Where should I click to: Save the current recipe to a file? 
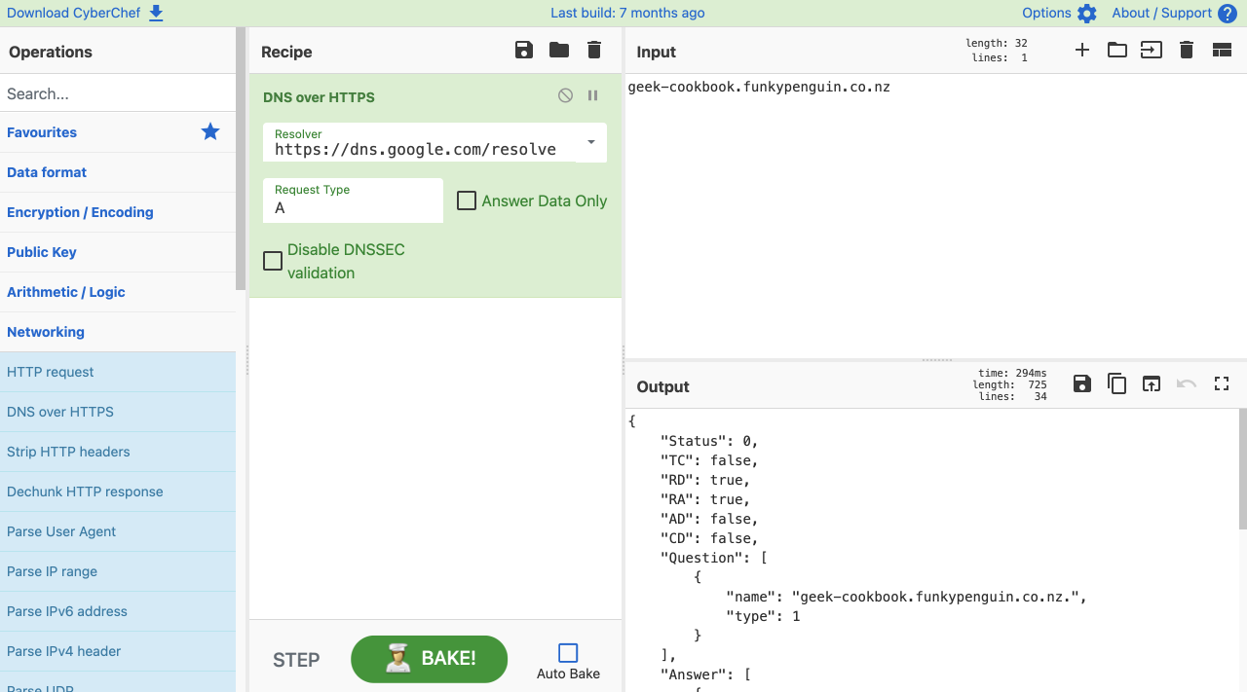coord(523,50)
